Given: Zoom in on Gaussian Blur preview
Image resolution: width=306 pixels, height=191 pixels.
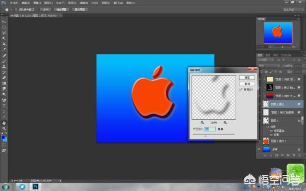Looking at the screenshot, I should [x=225, y=123].
